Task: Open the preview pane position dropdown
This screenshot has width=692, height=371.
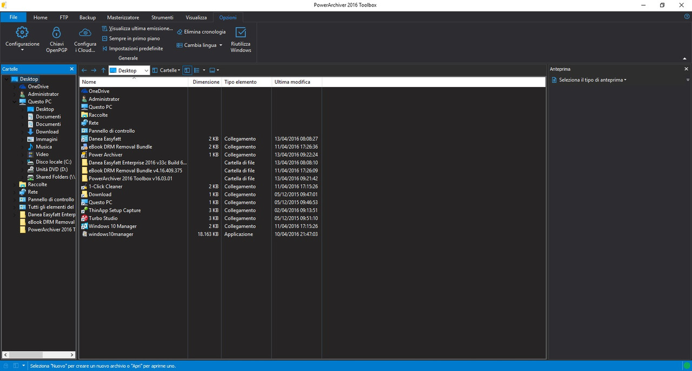Action: (x=214, y=70)
